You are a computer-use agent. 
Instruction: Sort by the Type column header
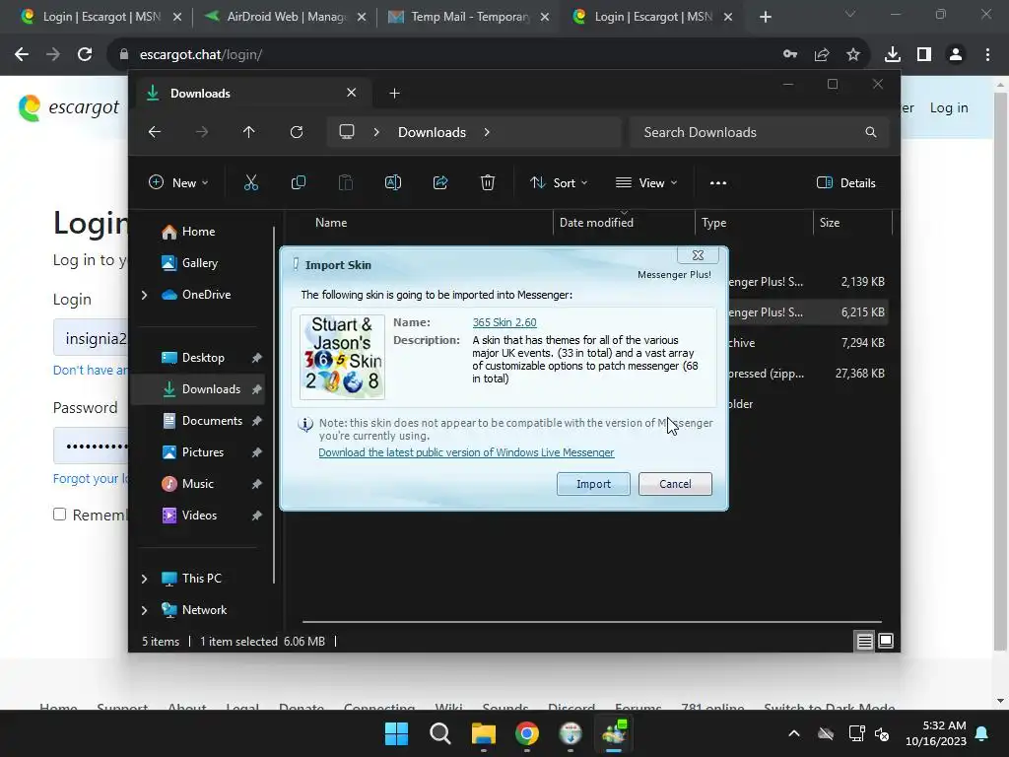(754, 223)
